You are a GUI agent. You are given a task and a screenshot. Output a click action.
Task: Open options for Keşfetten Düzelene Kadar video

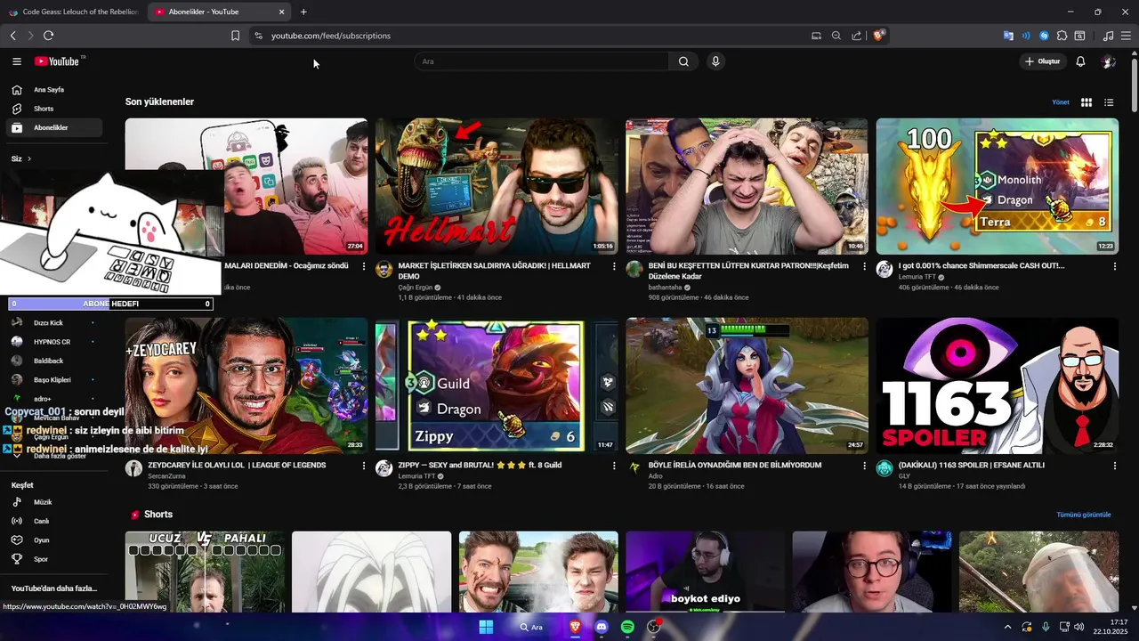pos(864,266)
